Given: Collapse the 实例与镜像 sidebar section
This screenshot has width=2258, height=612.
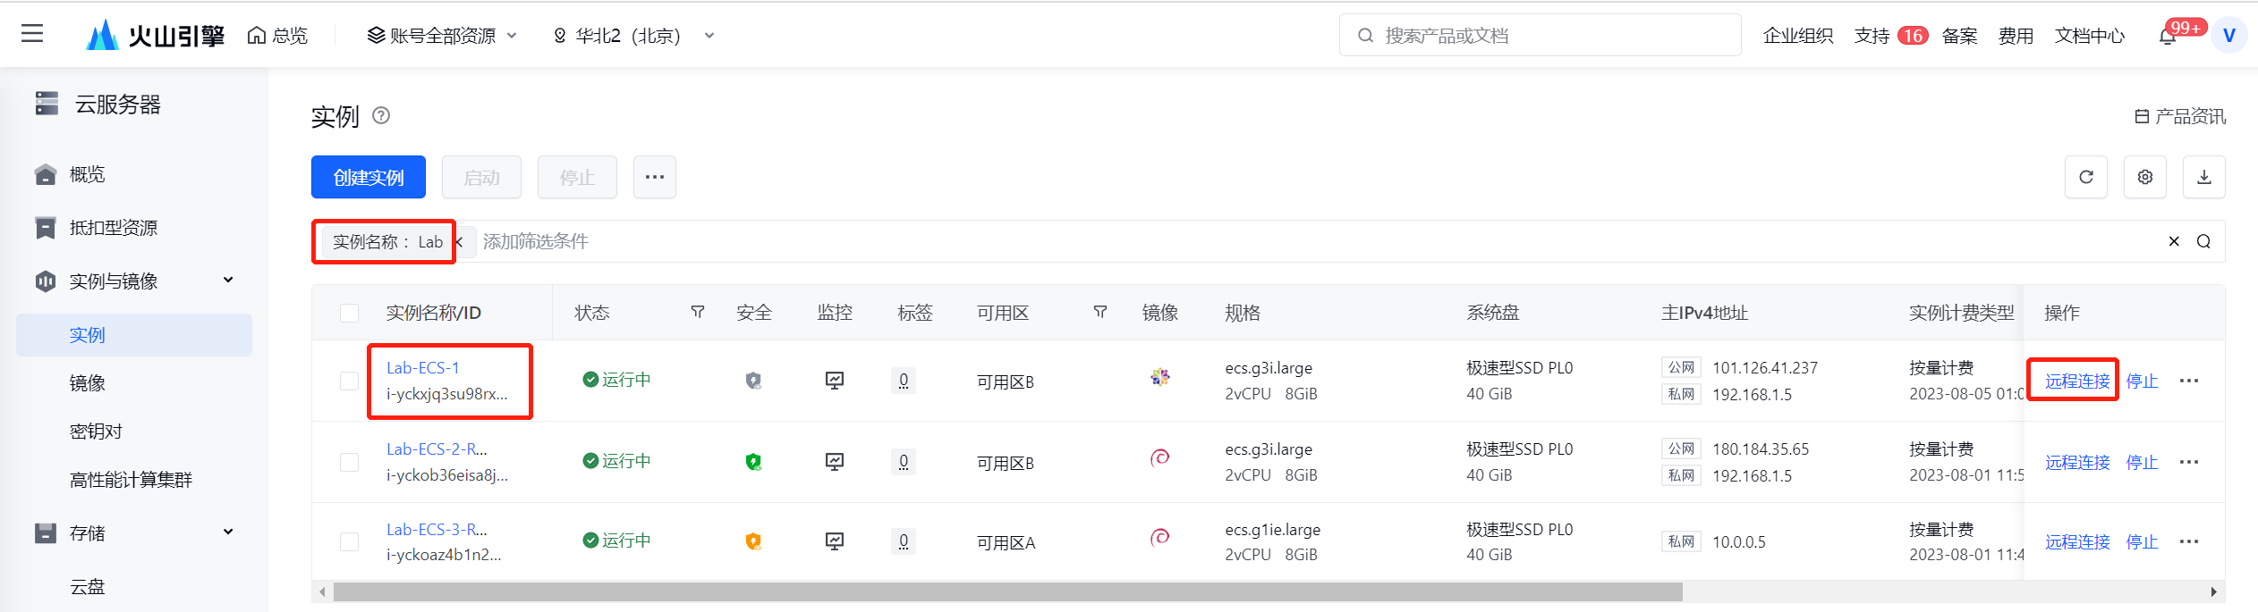Looking at the screenshot, I should [x=228, y=281].
